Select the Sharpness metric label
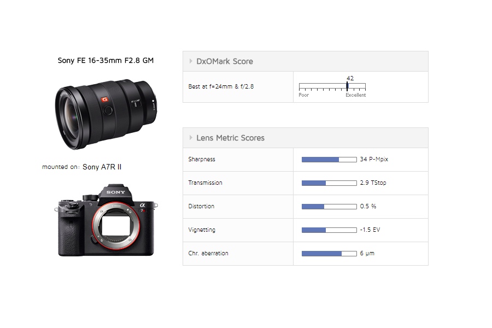This screenshot has width=492, height=328. [202, 160]
